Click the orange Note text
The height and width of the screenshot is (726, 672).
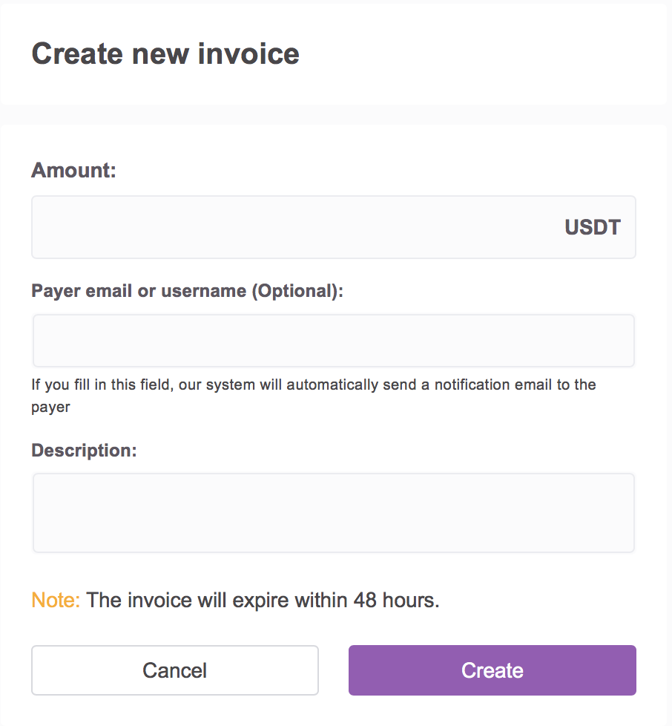coord(53,600)
